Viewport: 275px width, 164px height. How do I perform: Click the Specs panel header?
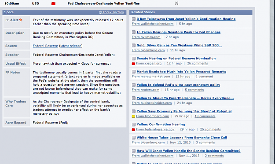(x=64, y=12)
